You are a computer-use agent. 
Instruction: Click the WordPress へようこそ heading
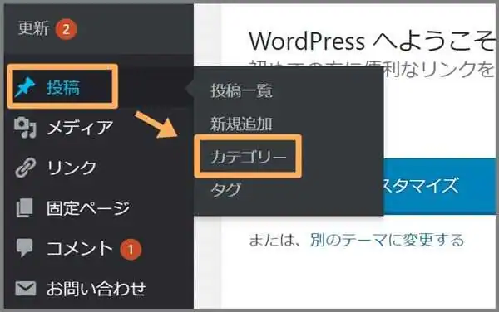pos(373,41)
